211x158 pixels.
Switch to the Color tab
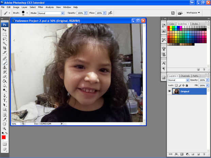[172, 24]
